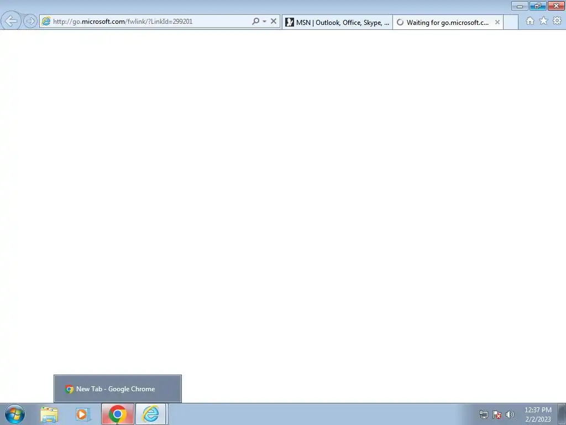This screenshot has width=566, height=425.
Task: Open the Home page icon
Action: [530, 21]
